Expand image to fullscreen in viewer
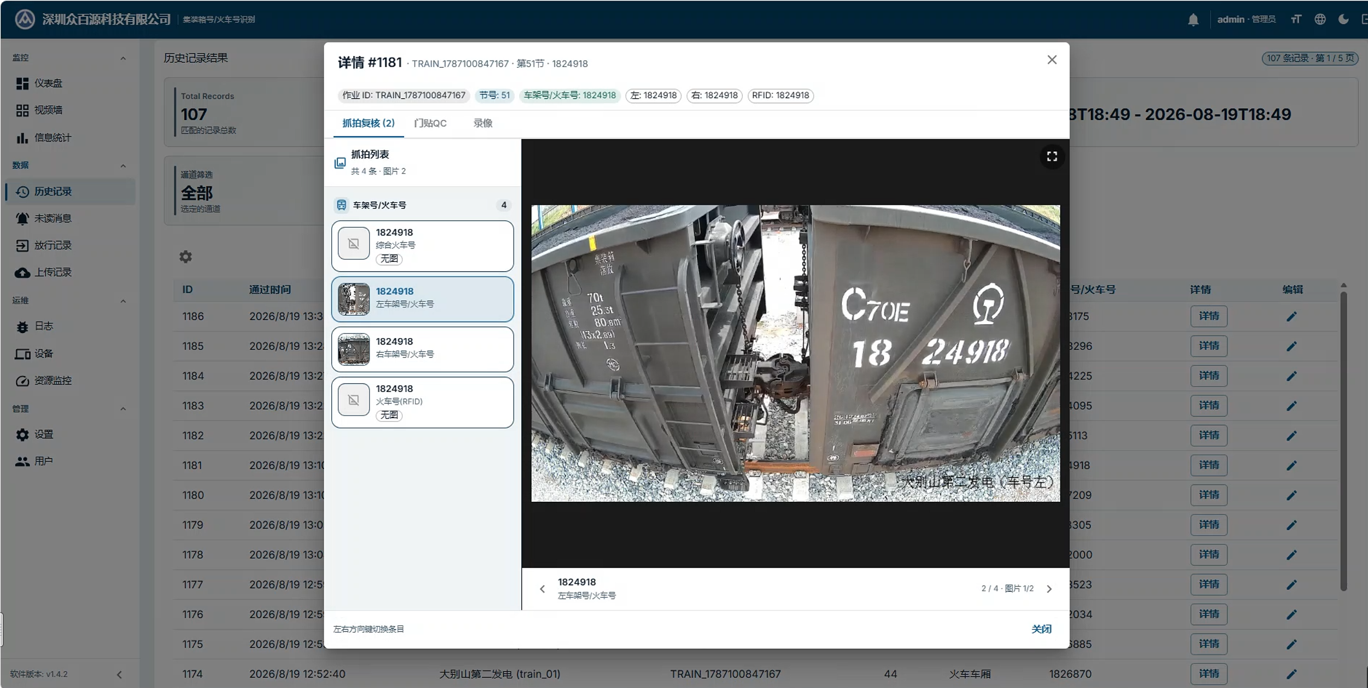 [1052, 157]
